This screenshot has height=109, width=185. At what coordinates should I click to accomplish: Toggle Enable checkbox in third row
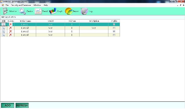[x=114, y=31]
